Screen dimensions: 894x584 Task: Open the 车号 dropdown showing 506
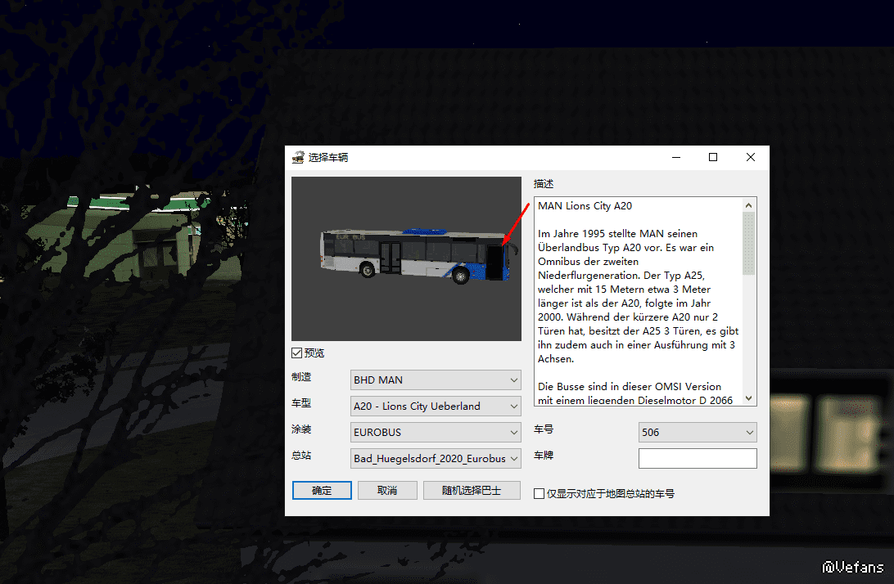click(x=698, y=433)
